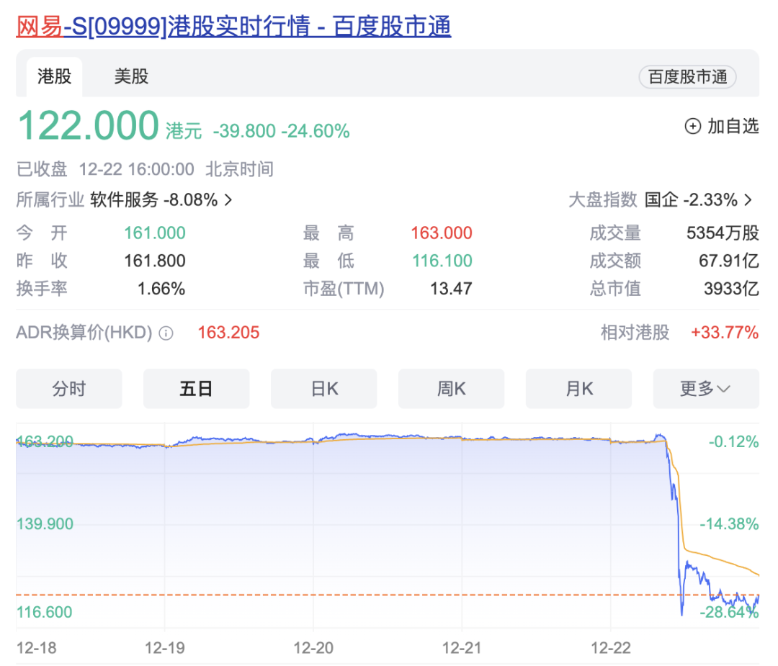778x666 pixels.
Task: Click the 12-22 price drop on chart
Action: point(677,533)
